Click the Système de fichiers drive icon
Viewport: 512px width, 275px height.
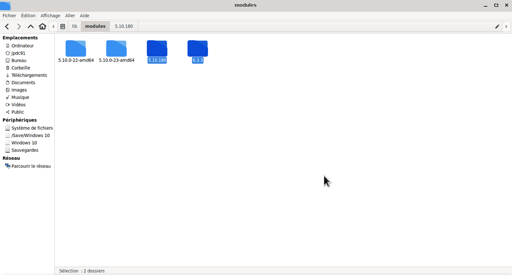8,128
